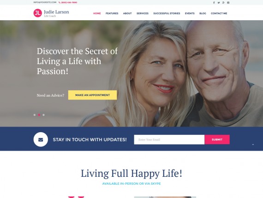Open the Features menu
Screen dimensions: 263x198
112,13
